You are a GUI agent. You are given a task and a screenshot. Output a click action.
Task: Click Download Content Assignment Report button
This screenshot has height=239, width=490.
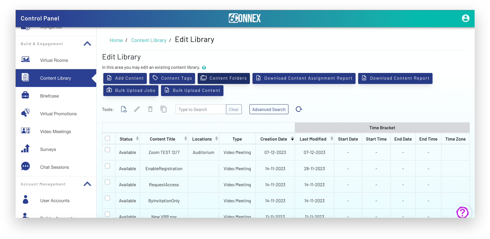pos(304,78)
